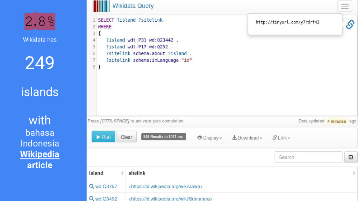358x201 pixels.
Task: Run the SPARQL query
Action: (103, 137)
